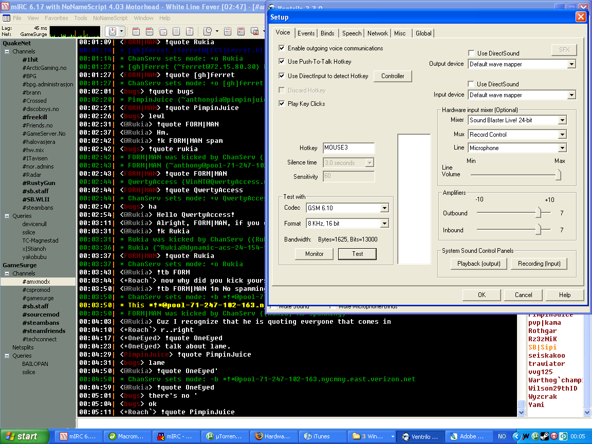The image size is (592, 444).
Task: Open the Playback (output) control panel
Action: click(479, 264)
